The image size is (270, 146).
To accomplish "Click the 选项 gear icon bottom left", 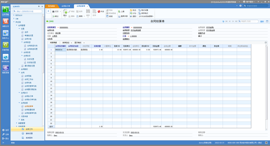I will click(x=3, y=130).
